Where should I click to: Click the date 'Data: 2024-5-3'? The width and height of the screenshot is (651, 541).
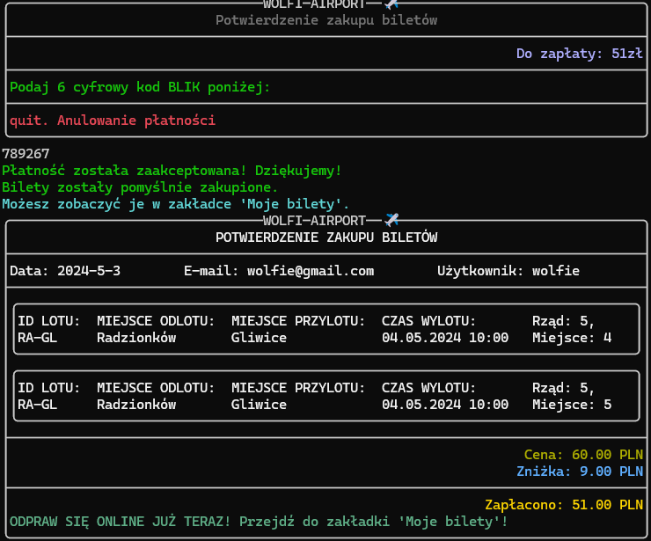point(65,271)
